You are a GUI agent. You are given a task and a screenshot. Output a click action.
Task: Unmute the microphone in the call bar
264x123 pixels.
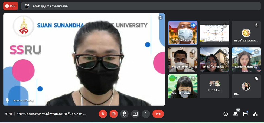[x=103, y=114]
